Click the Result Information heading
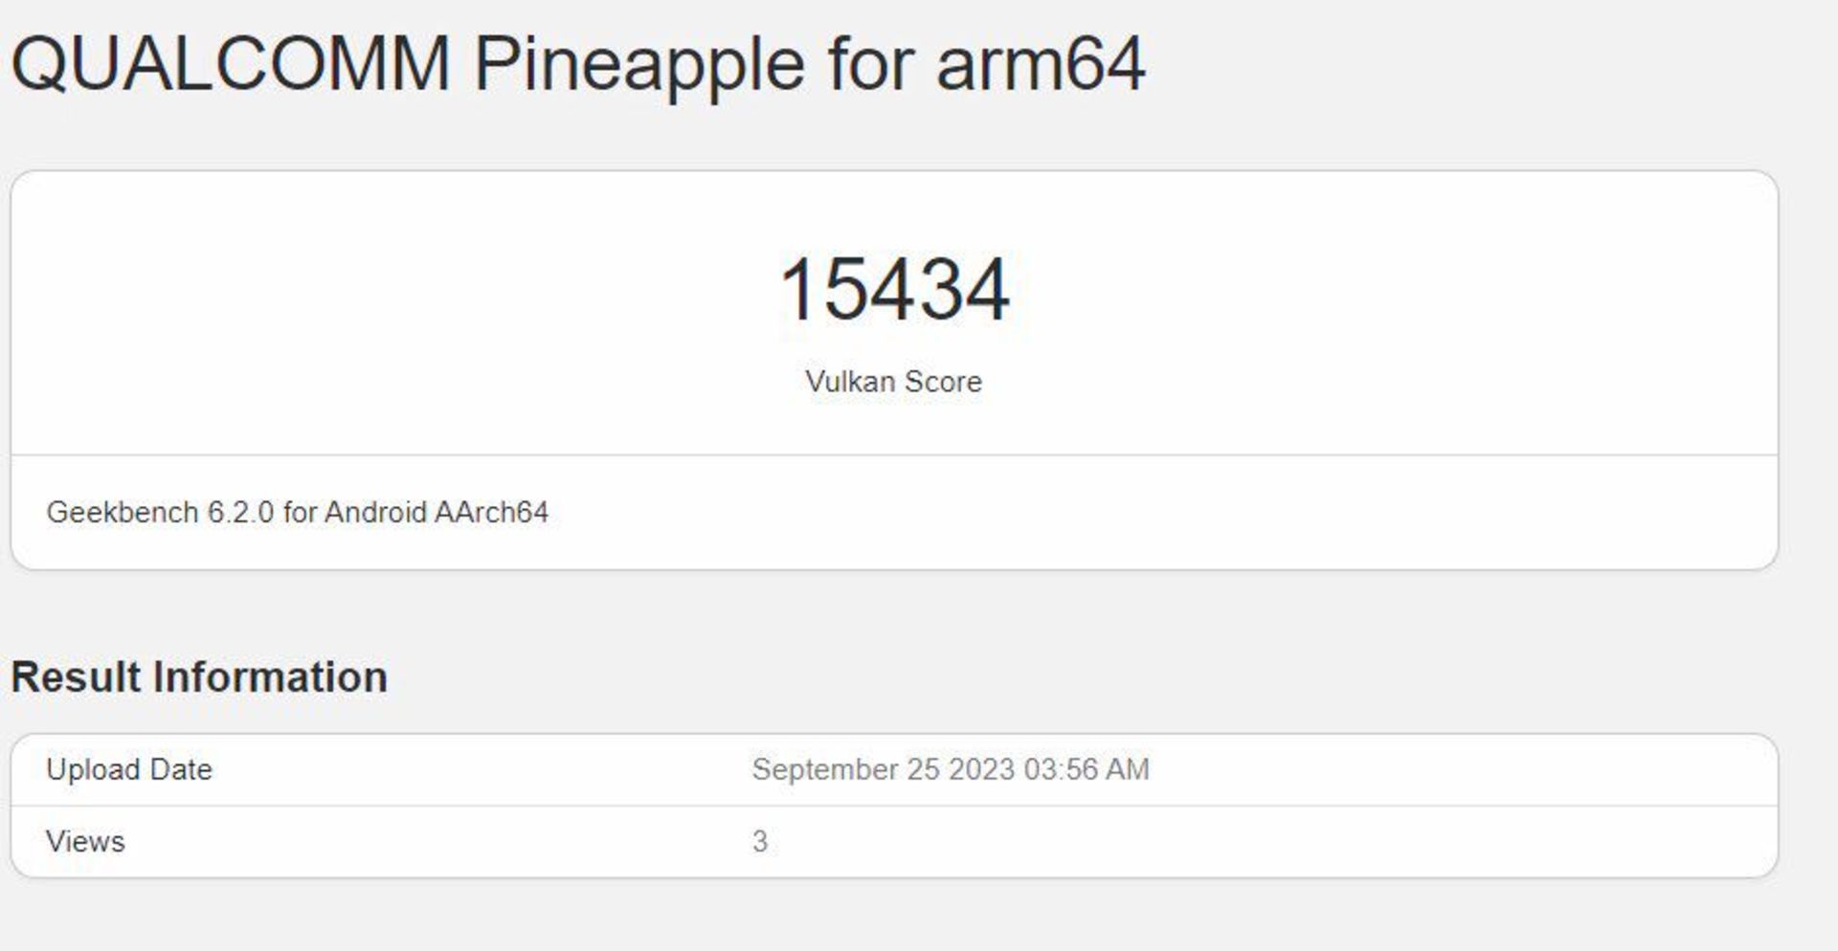 199,677
